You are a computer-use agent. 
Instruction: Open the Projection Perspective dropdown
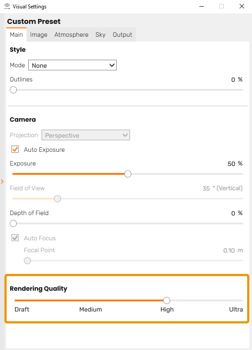86,135
